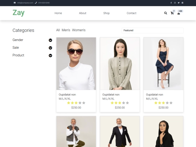Go to the Home menu item
This screenshot has height=147, width=196.
[x=58, y=13]
